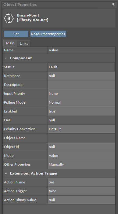Open the Polling Mode Normal dropdown
The width and height of the screenshot is (118, 214).
(x=81, y=102)
